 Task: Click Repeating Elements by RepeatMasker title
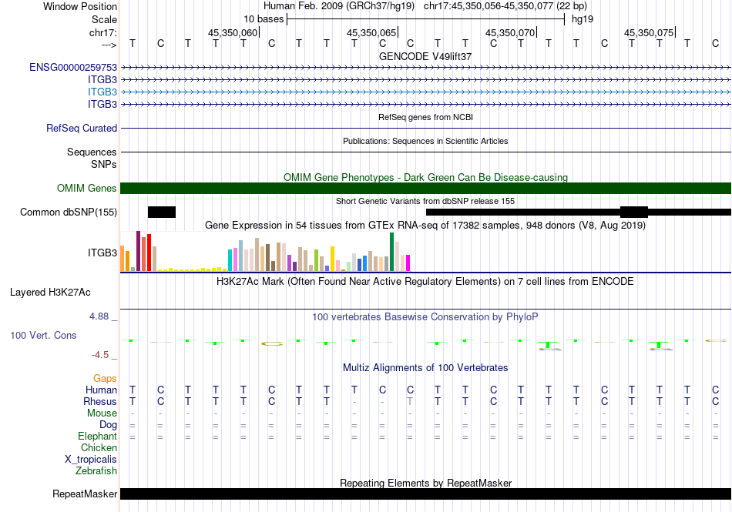click(425, 483)
